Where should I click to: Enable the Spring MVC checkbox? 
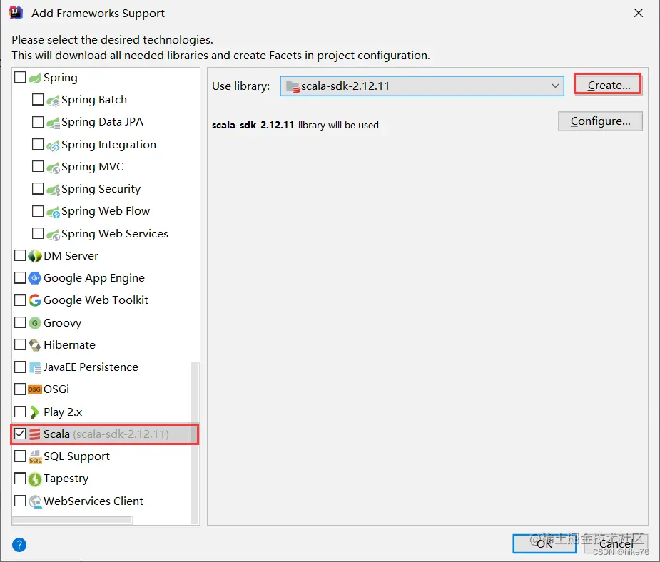(x=38, y=166)
